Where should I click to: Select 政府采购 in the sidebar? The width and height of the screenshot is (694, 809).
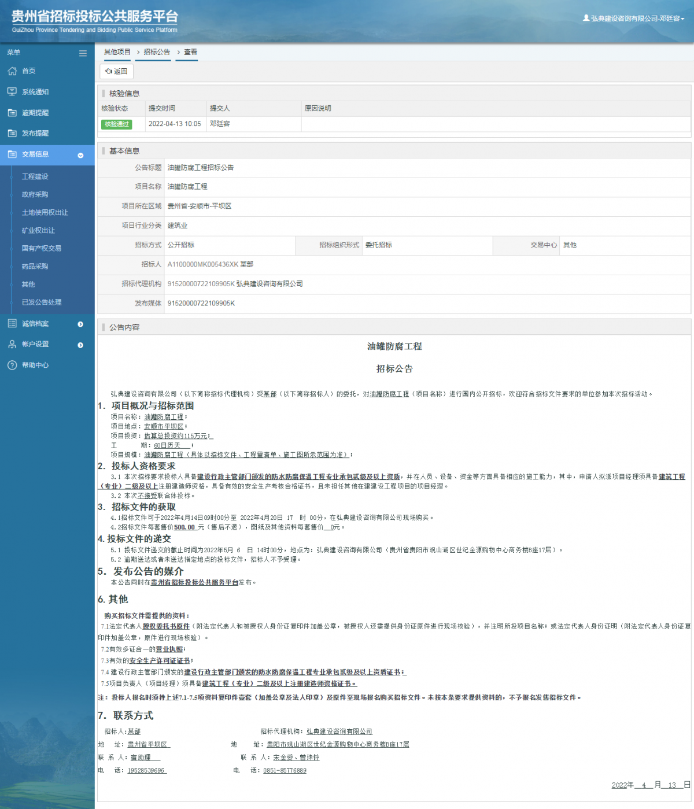point(35,194)
